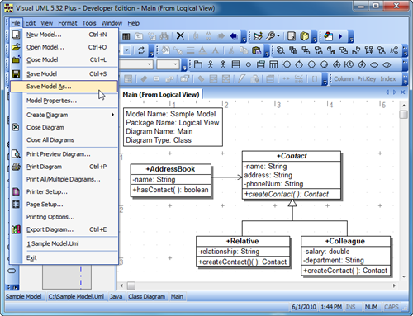
Task: Click Export Diagram icon in menu
Action: click(16, 229)
